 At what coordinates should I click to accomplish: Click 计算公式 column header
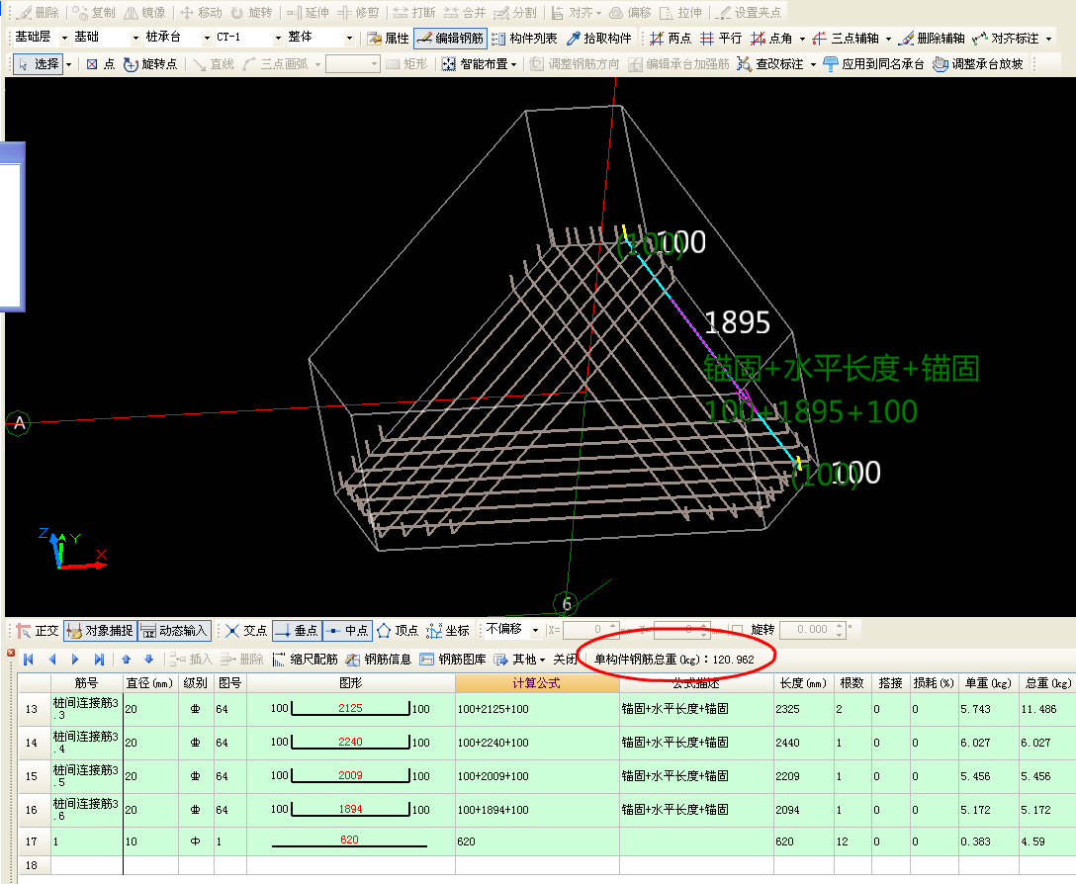tap(537, 683)
